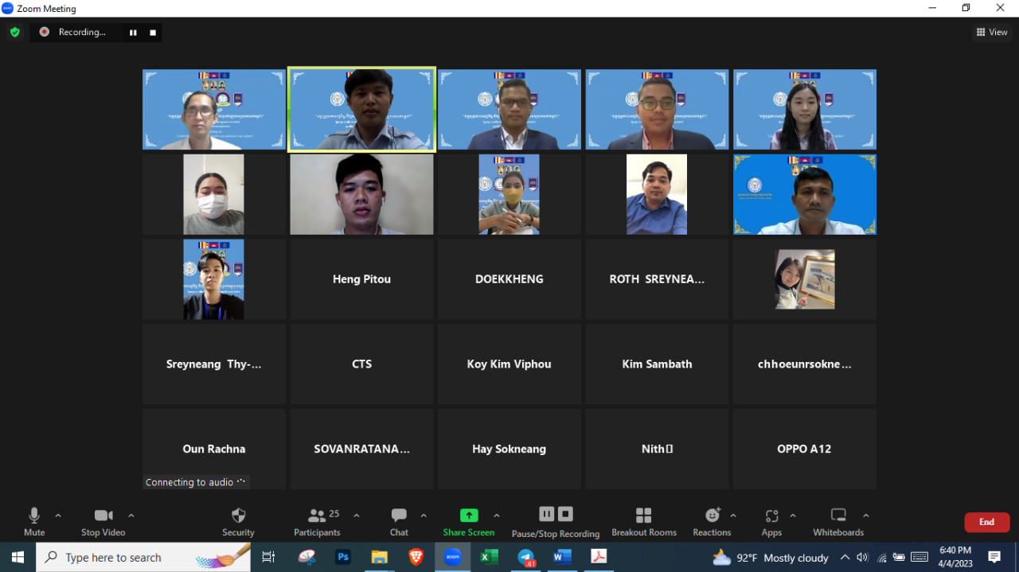This screenshot has width=1019, height=572.
Task: Expand Share Screen options arrow
Action: 497,516
